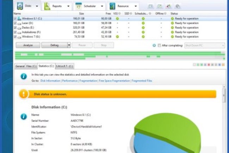Click the power icon next to After completing
Screen dimensions: 229x153
point(154,45)
